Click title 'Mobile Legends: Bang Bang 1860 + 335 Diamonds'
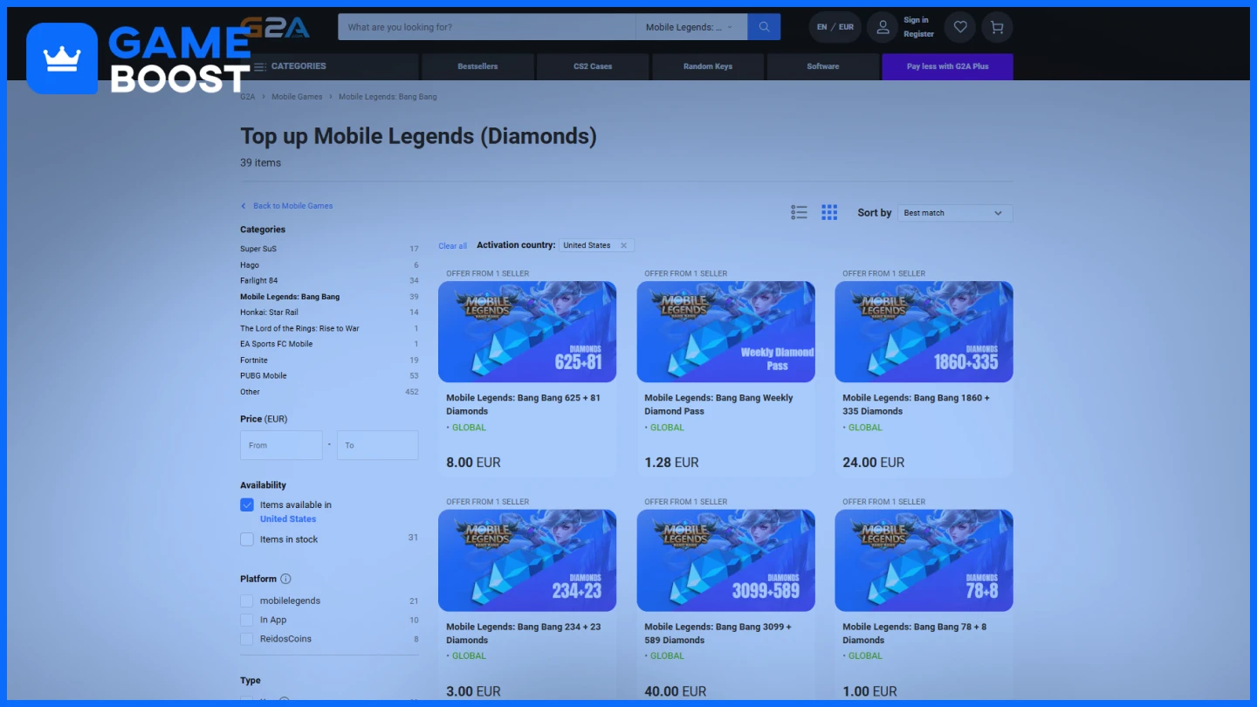This screenshot has height=707, width=1257. tap(916, 404)
